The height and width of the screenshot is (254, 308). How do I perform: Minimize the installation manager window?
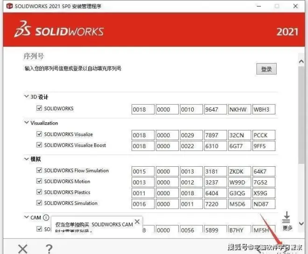coord(259,6)
